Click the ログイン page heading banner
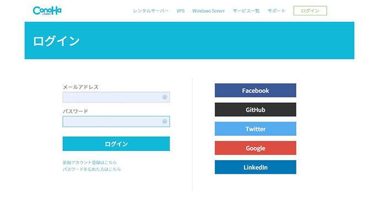Image resolution: width=379 pixels, height=213 pixels. (189, 41)
